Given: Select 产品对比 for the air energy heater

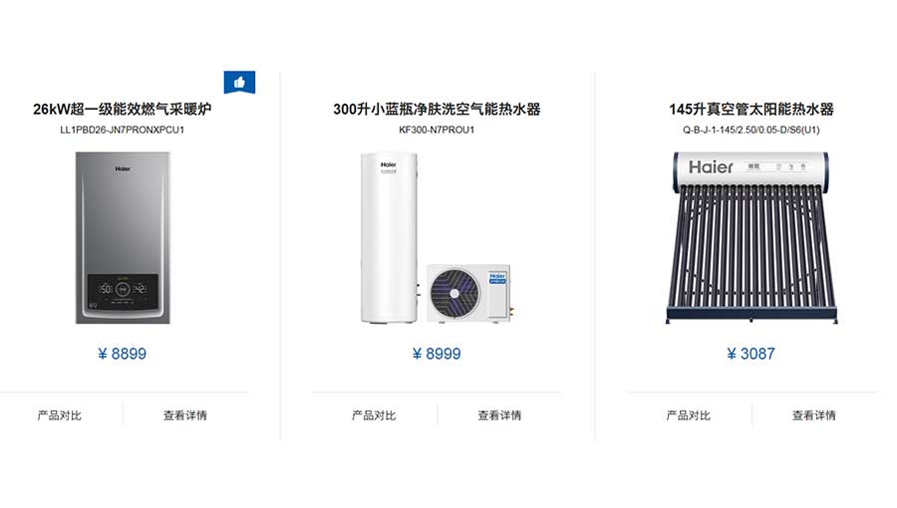Looking at the screenshot, I should pos(374,415).
